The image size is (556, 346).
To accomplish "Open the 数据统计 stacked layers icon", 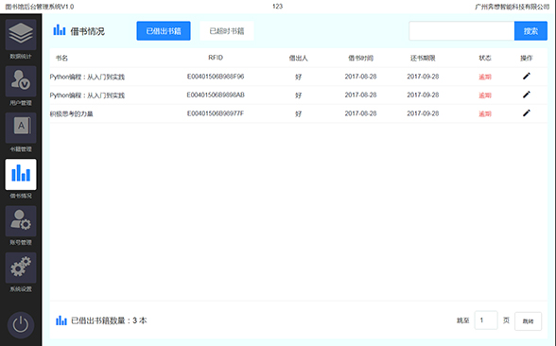I will 21,34.
